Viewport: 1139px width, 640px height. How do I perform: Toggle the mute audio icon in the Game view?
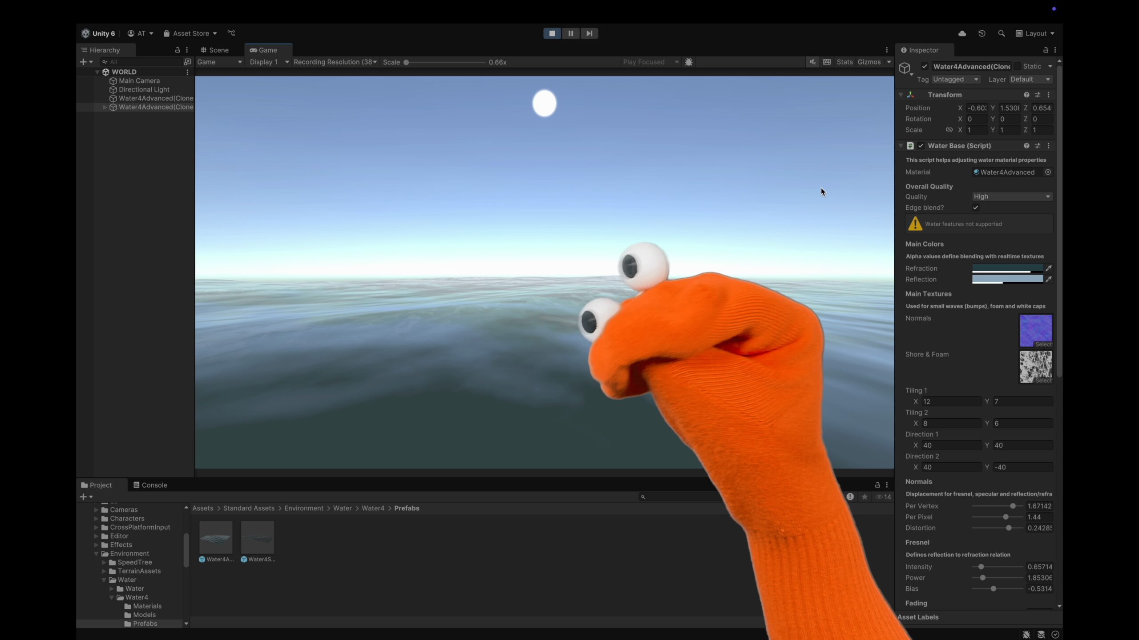(812, 62)
